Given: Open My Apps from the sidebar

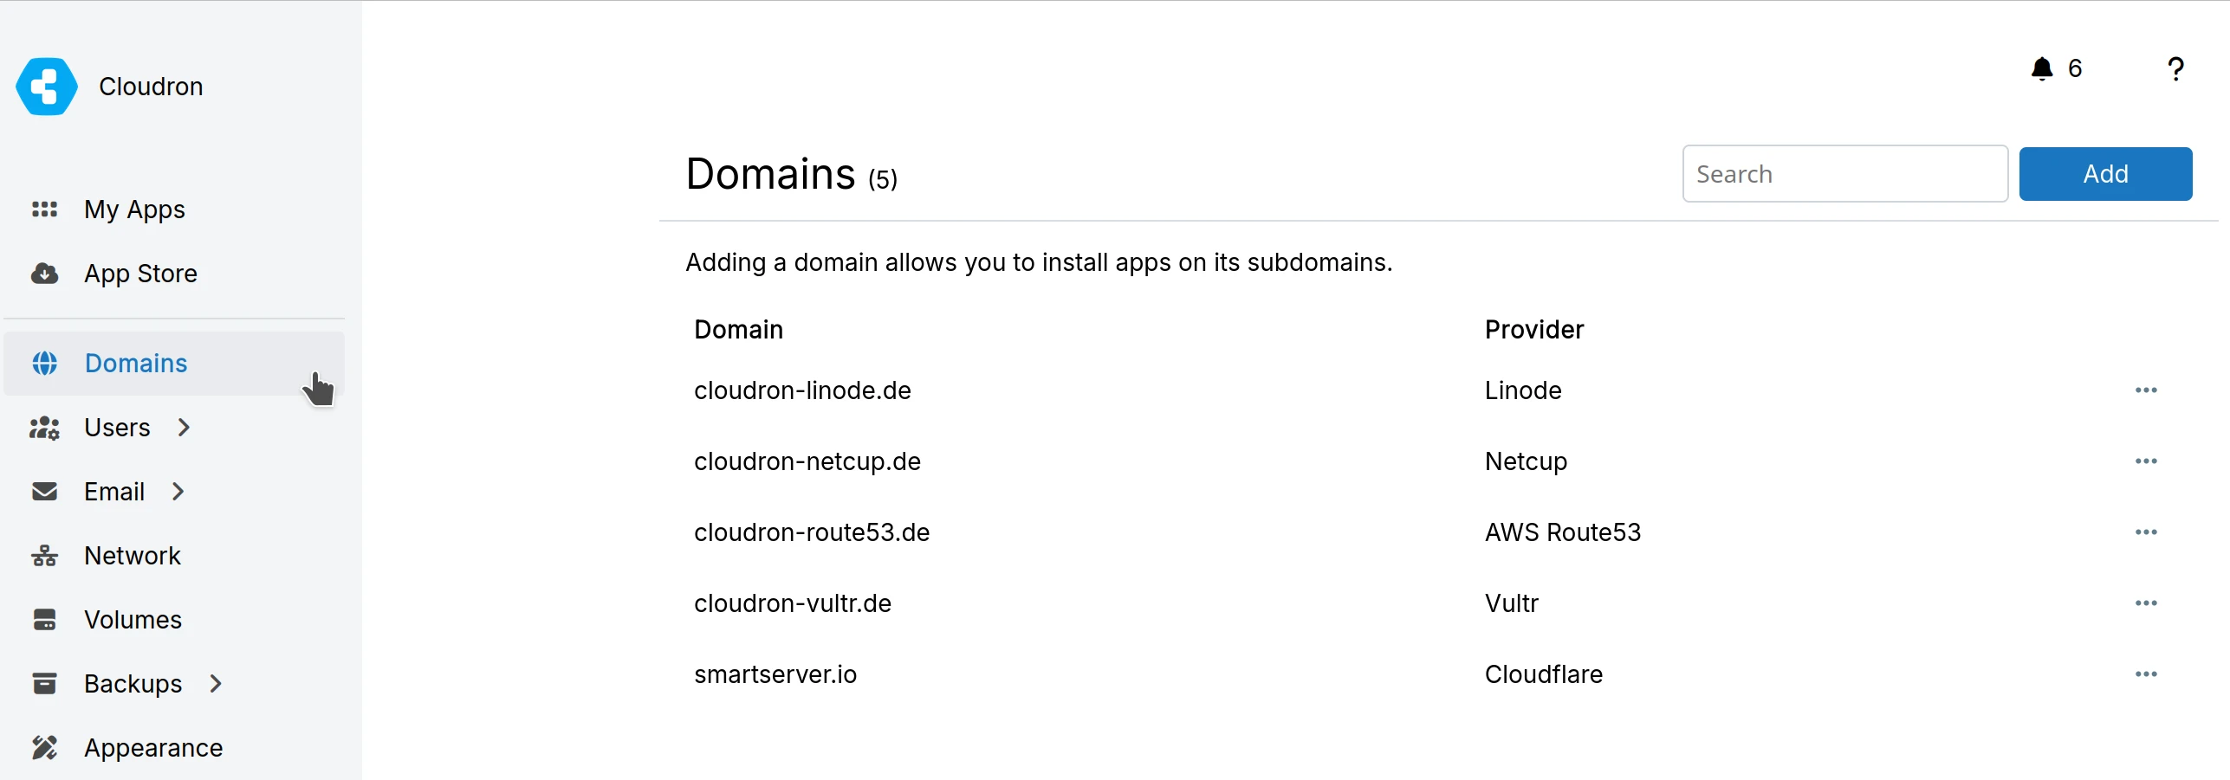Looking at the screenshot, I should (134, 210).
